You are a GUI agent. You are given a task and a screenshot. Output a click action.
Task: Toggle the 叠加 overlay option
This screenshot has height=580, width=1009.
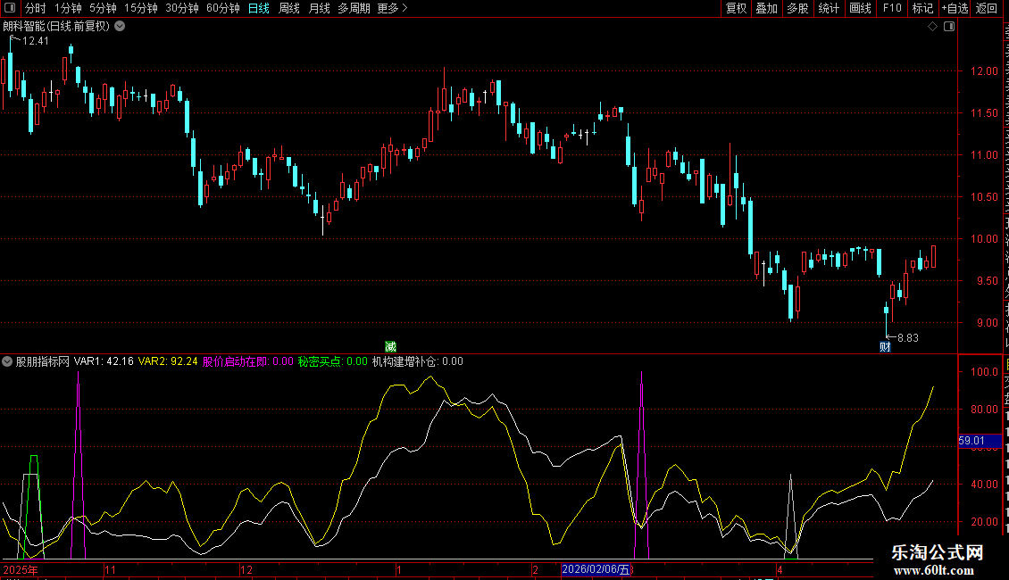(766, 8)
